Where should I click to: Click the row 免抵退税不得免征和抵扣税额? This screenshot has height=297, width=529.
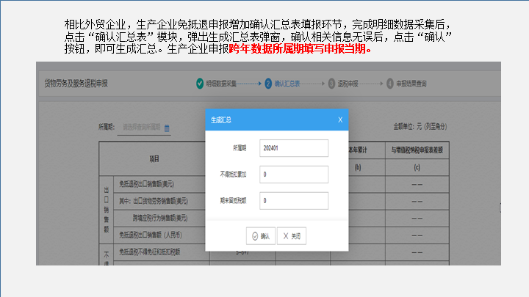pyautogui.click(x=149, y=252)
